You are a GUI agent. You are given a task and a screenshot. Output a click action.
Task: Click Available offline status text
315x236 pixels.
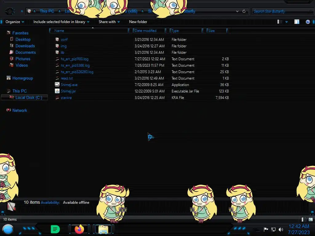[76, 203]
